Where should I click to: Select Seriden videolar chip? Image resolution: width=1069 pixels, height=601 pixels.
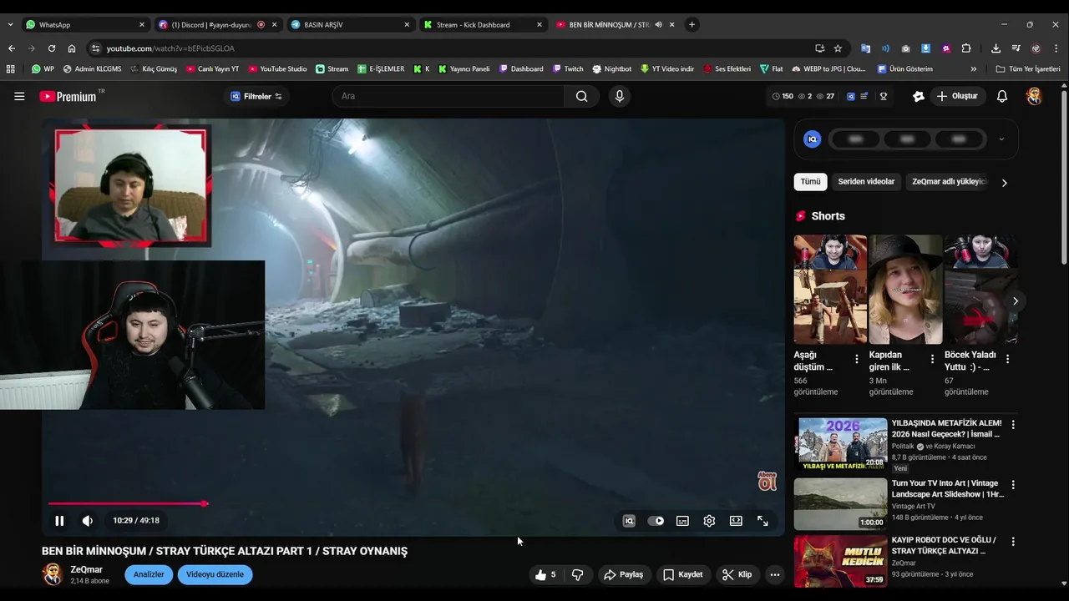coord(866,181)
